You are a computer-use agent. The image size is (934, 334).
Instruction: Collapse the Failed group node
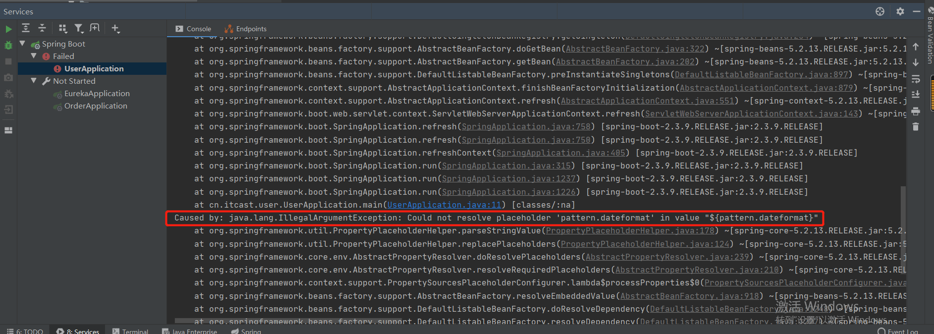coord(34,56)
